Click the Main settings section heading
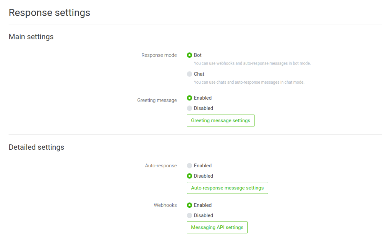The image size is (382, 246). point(31,37)
